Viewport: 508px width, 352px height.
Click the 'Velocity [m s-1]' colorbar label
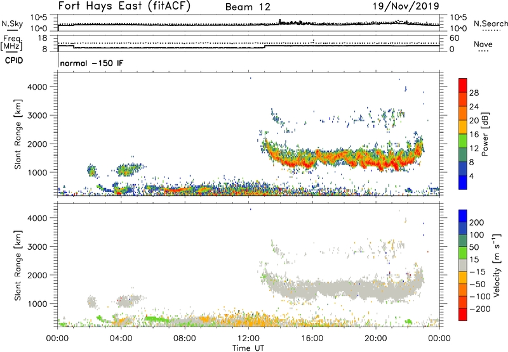[497, 265]
